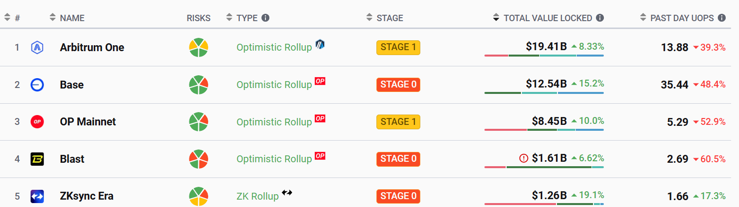Sort by Total Value Locked column
Screen dimensions: 739x207
tap(548, 18)
